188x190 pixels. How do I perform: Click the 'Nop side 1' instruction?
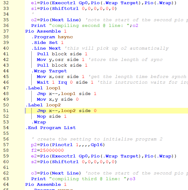(52, 117)
